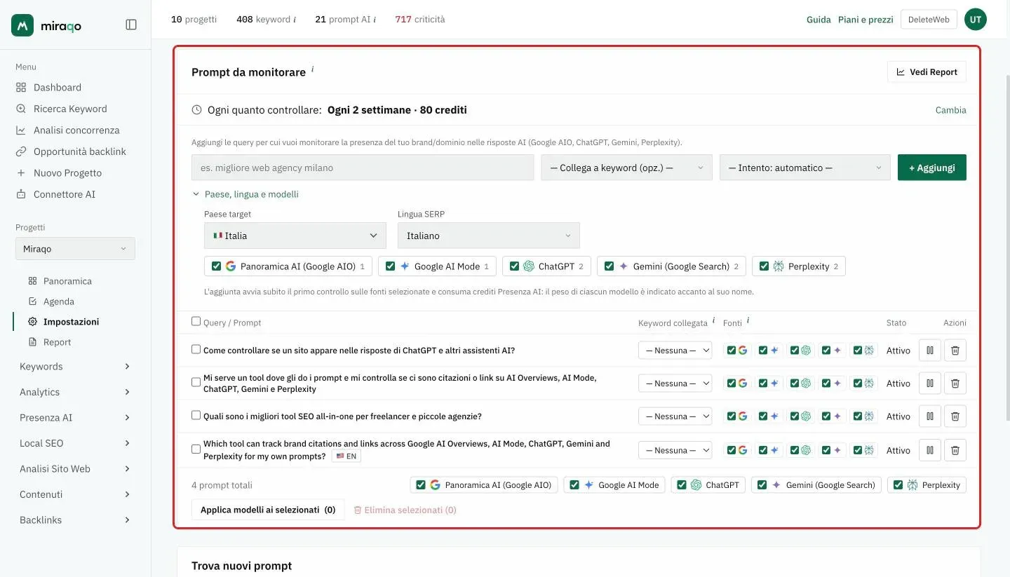Open the 'Intento: automatico' dropdown

[x=805, y=168]
